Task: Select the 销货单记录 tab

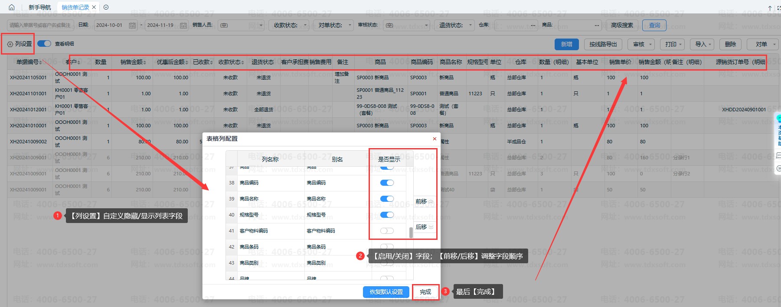Action: click(x=75, y=7)
